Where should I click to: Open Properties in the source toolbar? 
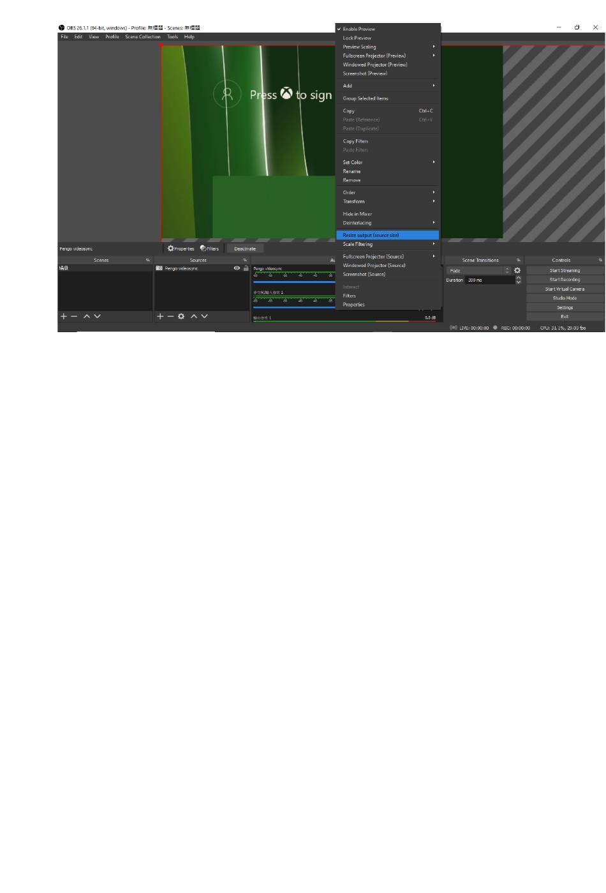coord(181,248)
